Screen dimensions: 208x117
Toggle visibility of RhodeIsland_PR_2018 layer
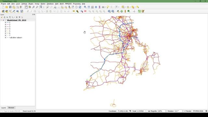point(4,20)
